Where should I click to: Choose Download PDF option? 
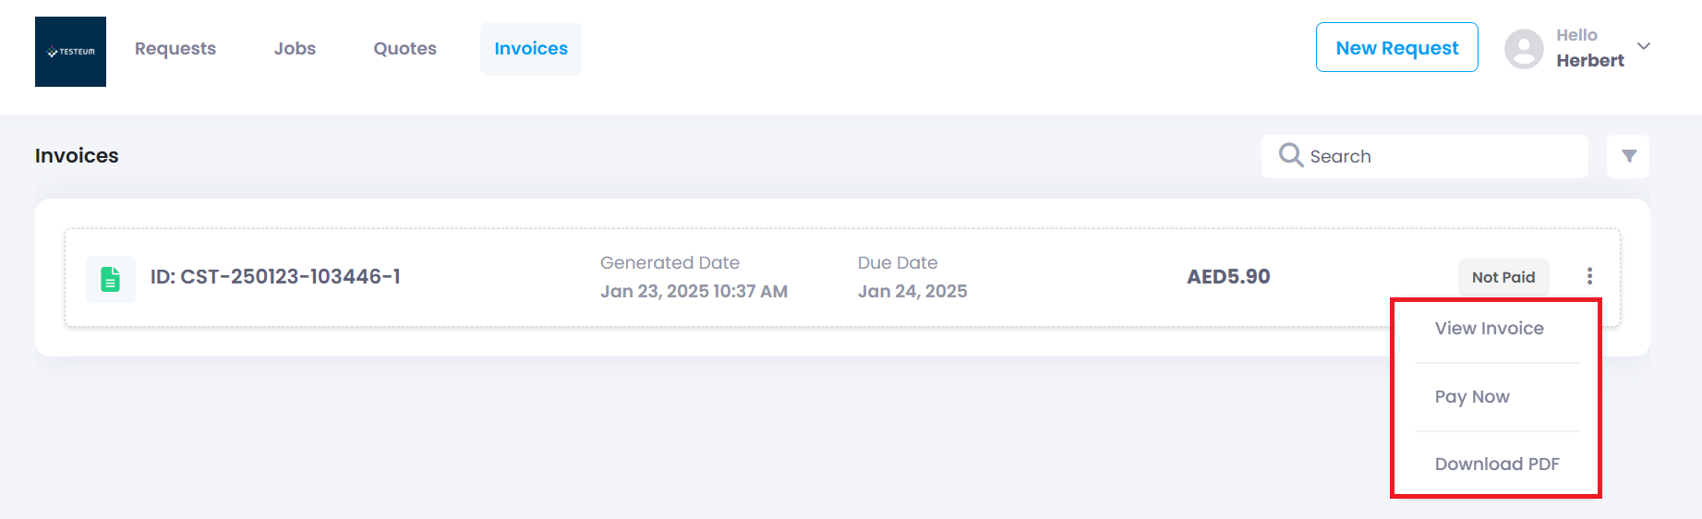(x=1497, y=465)
